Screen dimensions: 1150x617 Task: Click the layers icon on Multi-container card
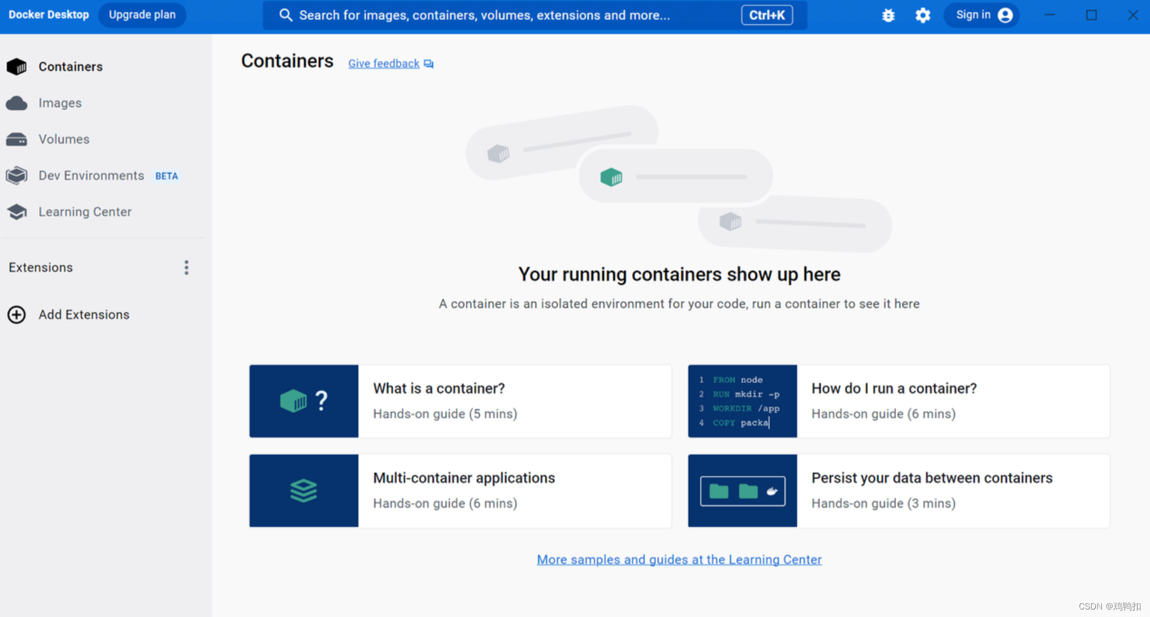[x=304, y=491]
